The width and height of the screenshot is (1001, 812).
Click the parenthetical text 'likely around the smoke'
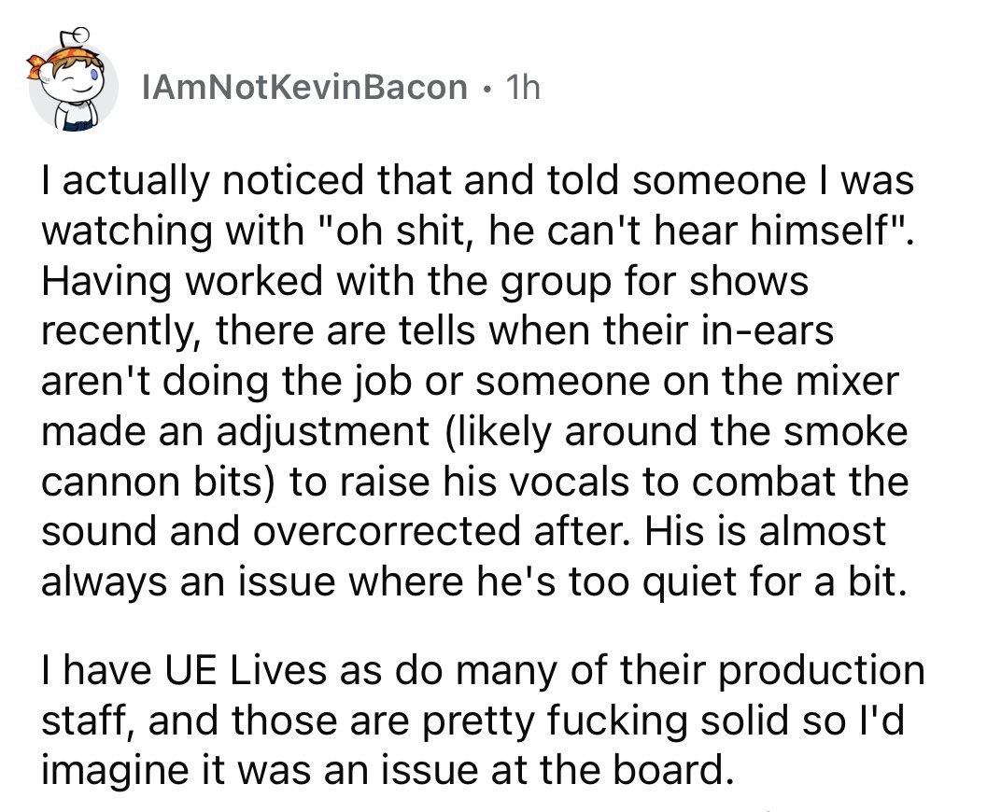[675, 432]
